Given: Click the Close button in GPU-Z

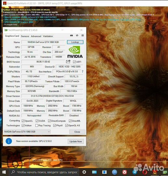Looking at the screenshot, I should 77,132.
